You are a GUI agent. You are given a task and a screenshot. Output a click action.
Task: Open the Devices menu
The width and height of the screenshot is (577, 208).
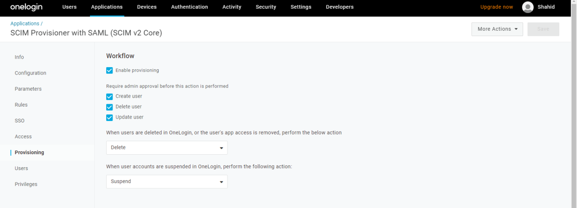click(147, 7)
